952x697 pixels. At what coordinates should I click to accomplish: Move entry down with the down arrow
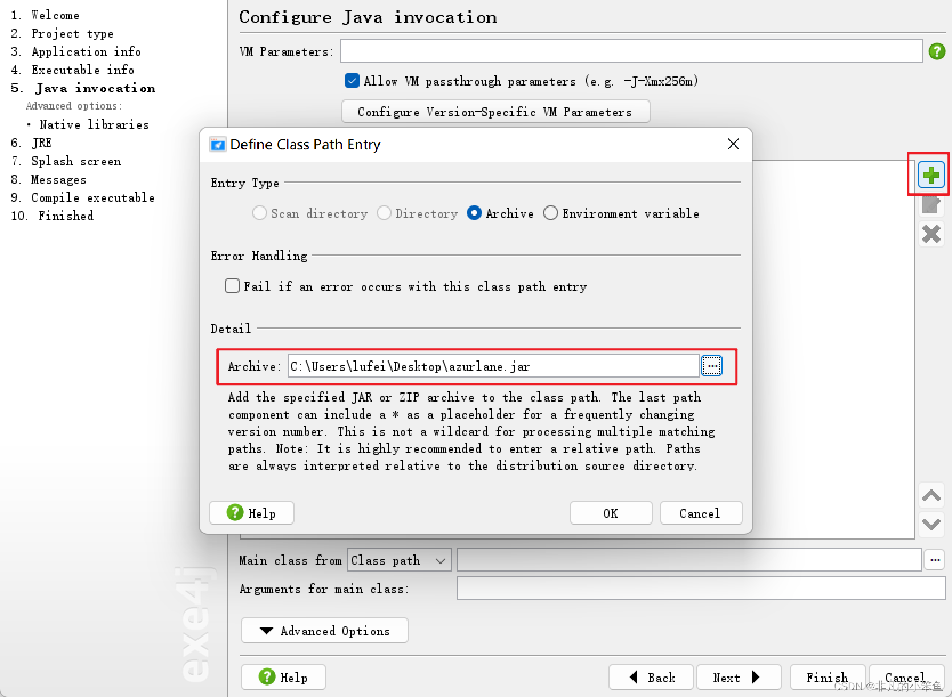click(931, 524)
